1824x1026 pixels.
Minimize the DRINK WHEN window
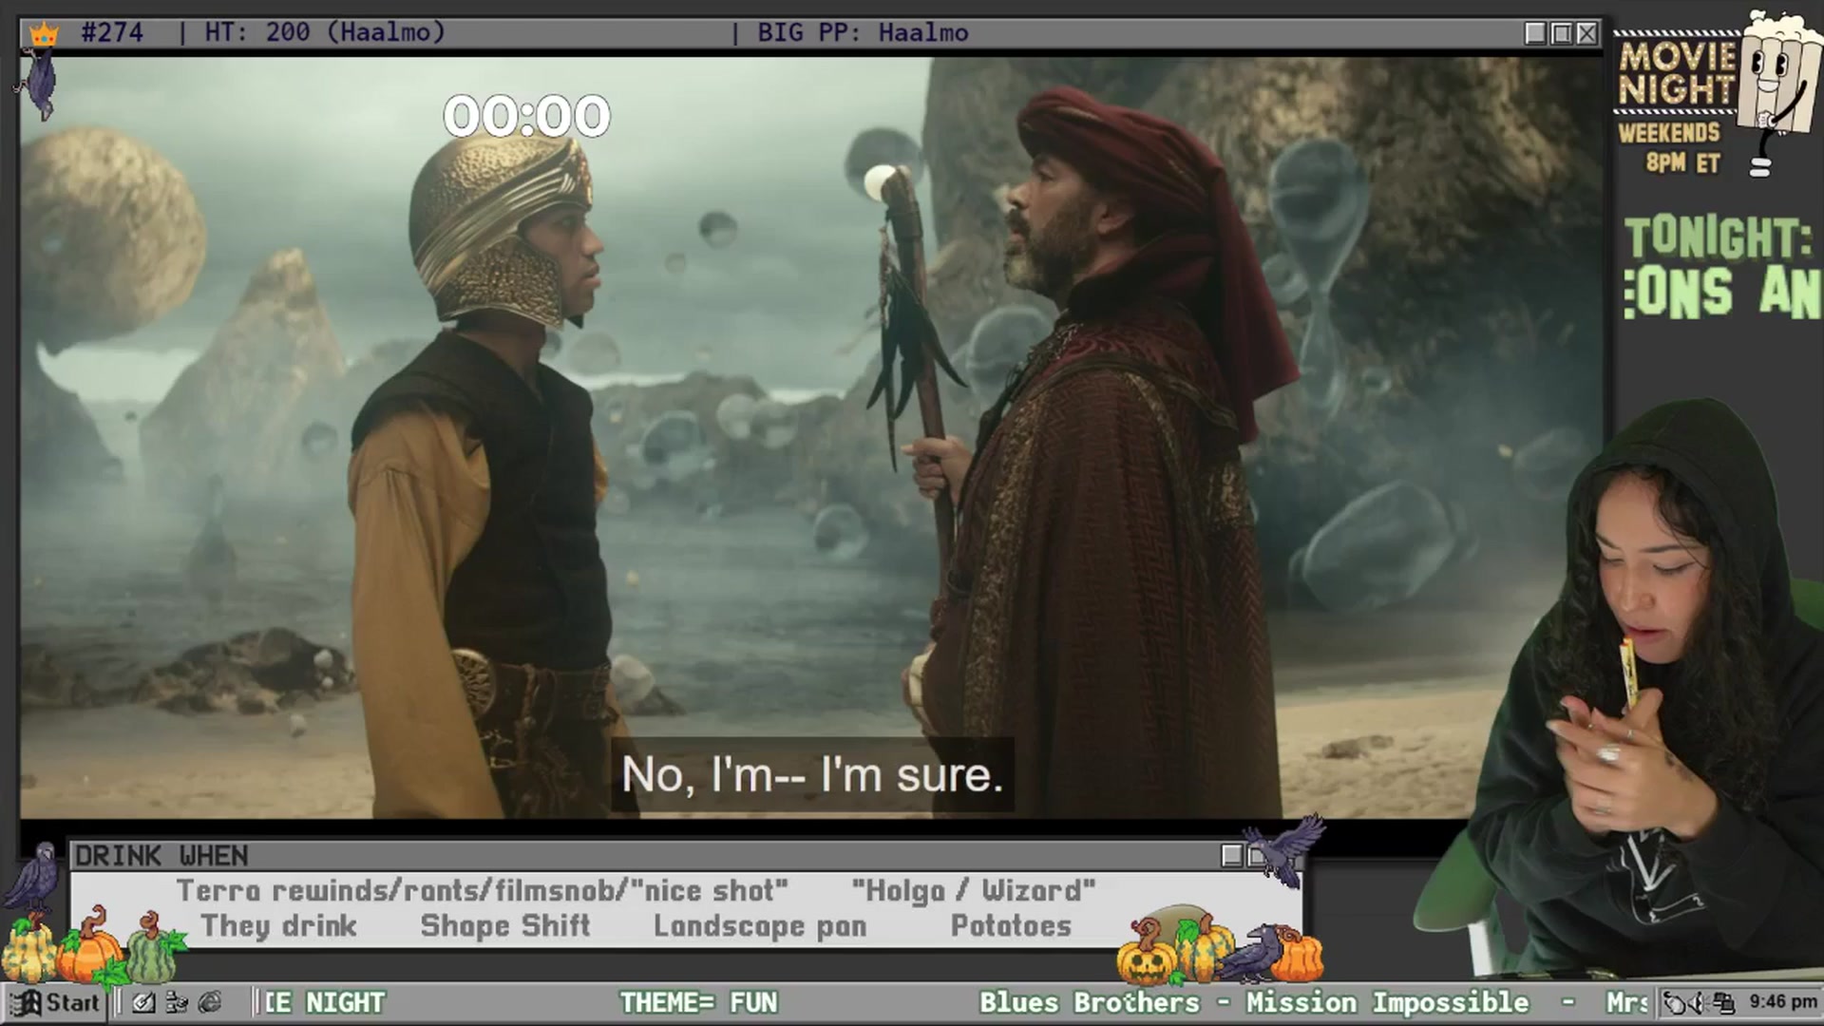pos(1232,856)
